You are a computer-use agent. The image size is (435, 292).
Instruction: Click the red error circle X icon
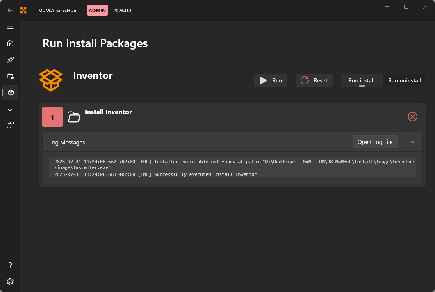point(412,117)
